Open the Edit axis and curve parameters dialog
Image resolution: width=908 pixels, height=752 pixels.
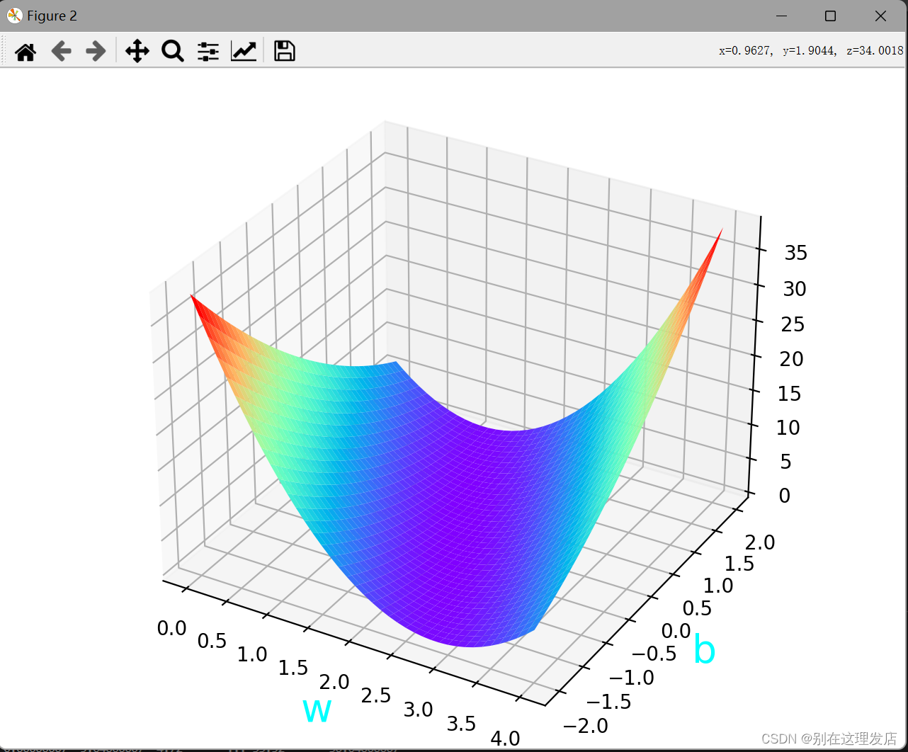[x=244, y=50]
